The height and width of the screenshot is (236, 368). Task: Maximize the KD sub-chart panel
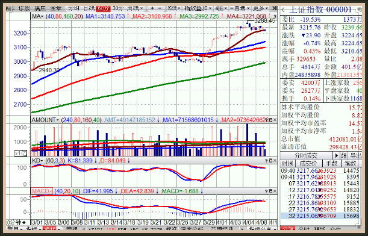coord(270,161)
